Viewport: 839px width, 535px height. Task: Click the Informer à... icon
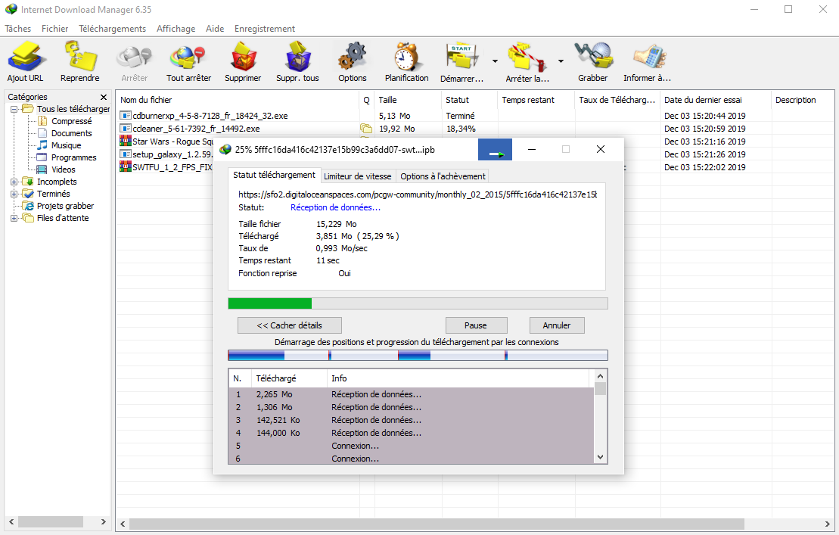(649, 56)
